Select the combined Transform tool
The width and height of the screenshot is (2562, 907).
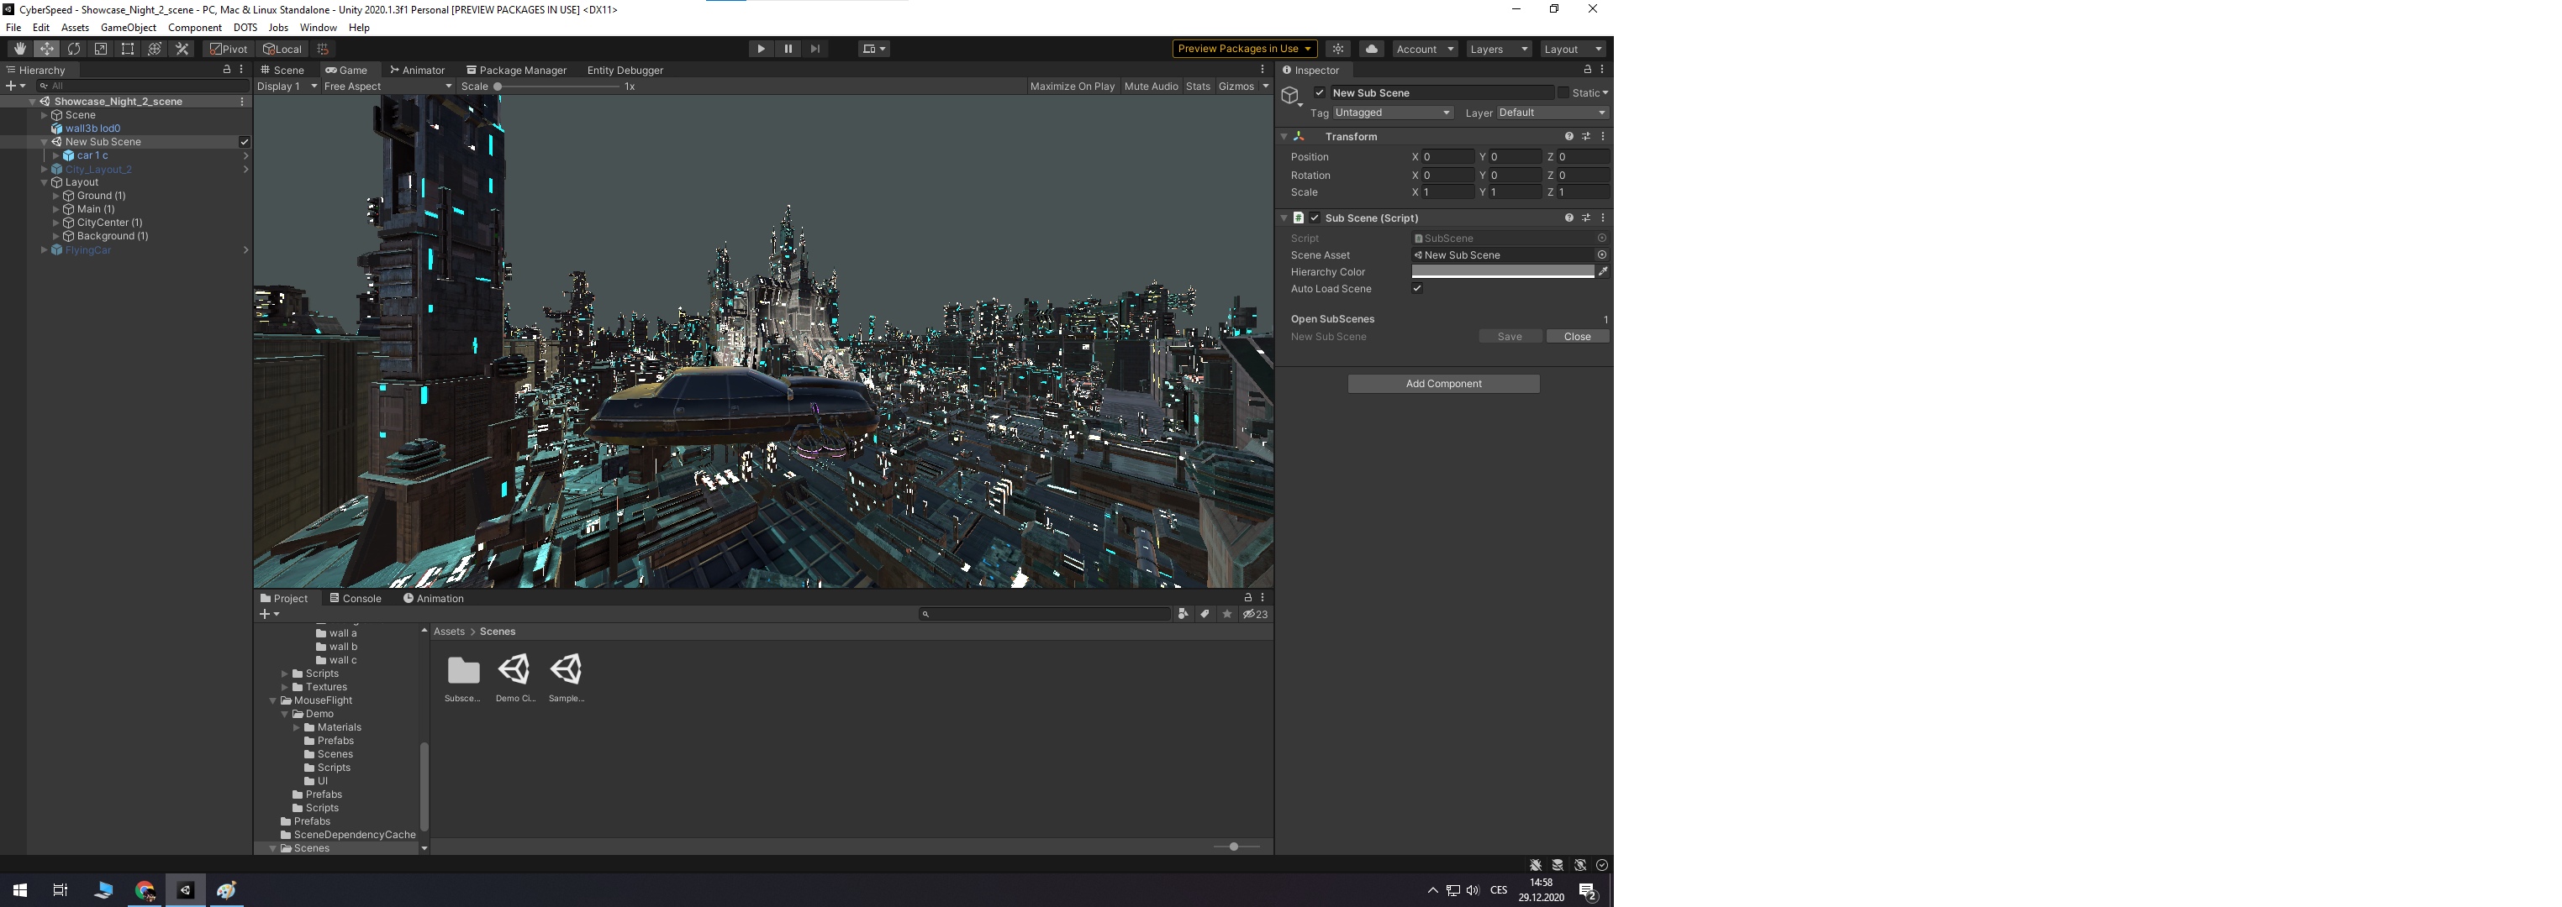pyautogui.click(x=154, y=49)
